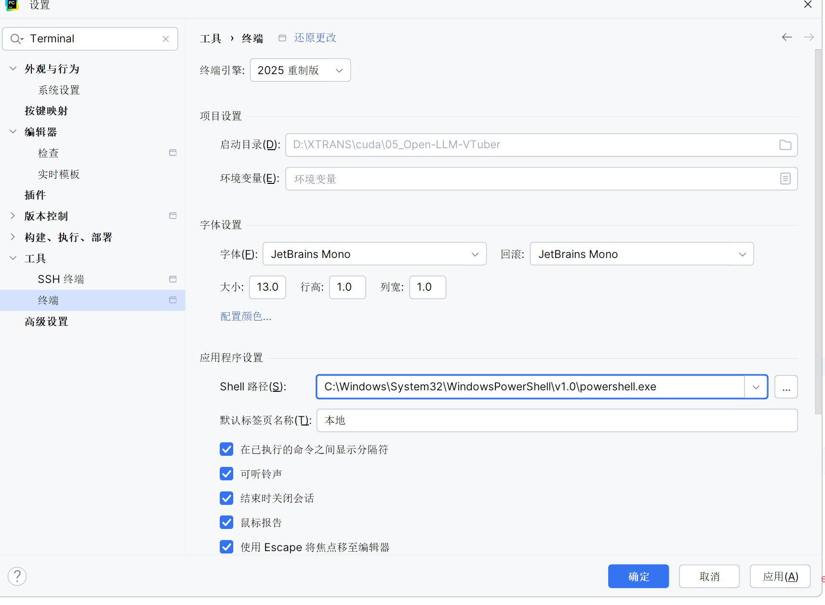Click the ... browse button for Shell path
This screenshot has width=825, height=605.
(786, 387)
